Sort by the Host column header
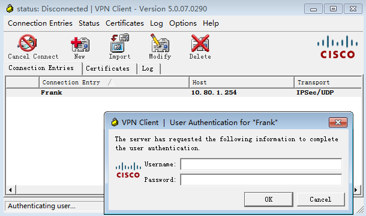 pos(241,83)
